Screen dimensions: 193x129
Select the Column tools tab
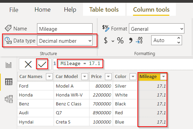pyautogui.click(x=151, y=10)
